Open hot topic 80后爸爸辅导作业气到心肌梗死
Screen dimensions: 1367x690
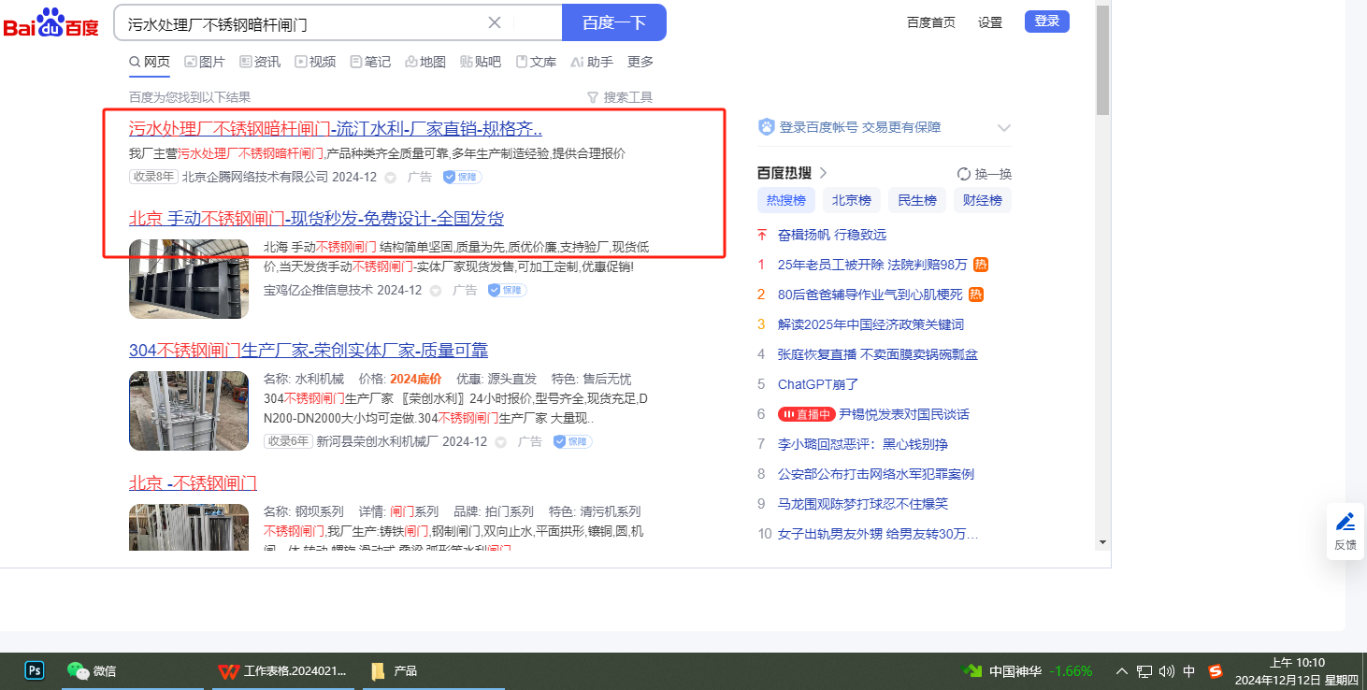tap(870, 295)
